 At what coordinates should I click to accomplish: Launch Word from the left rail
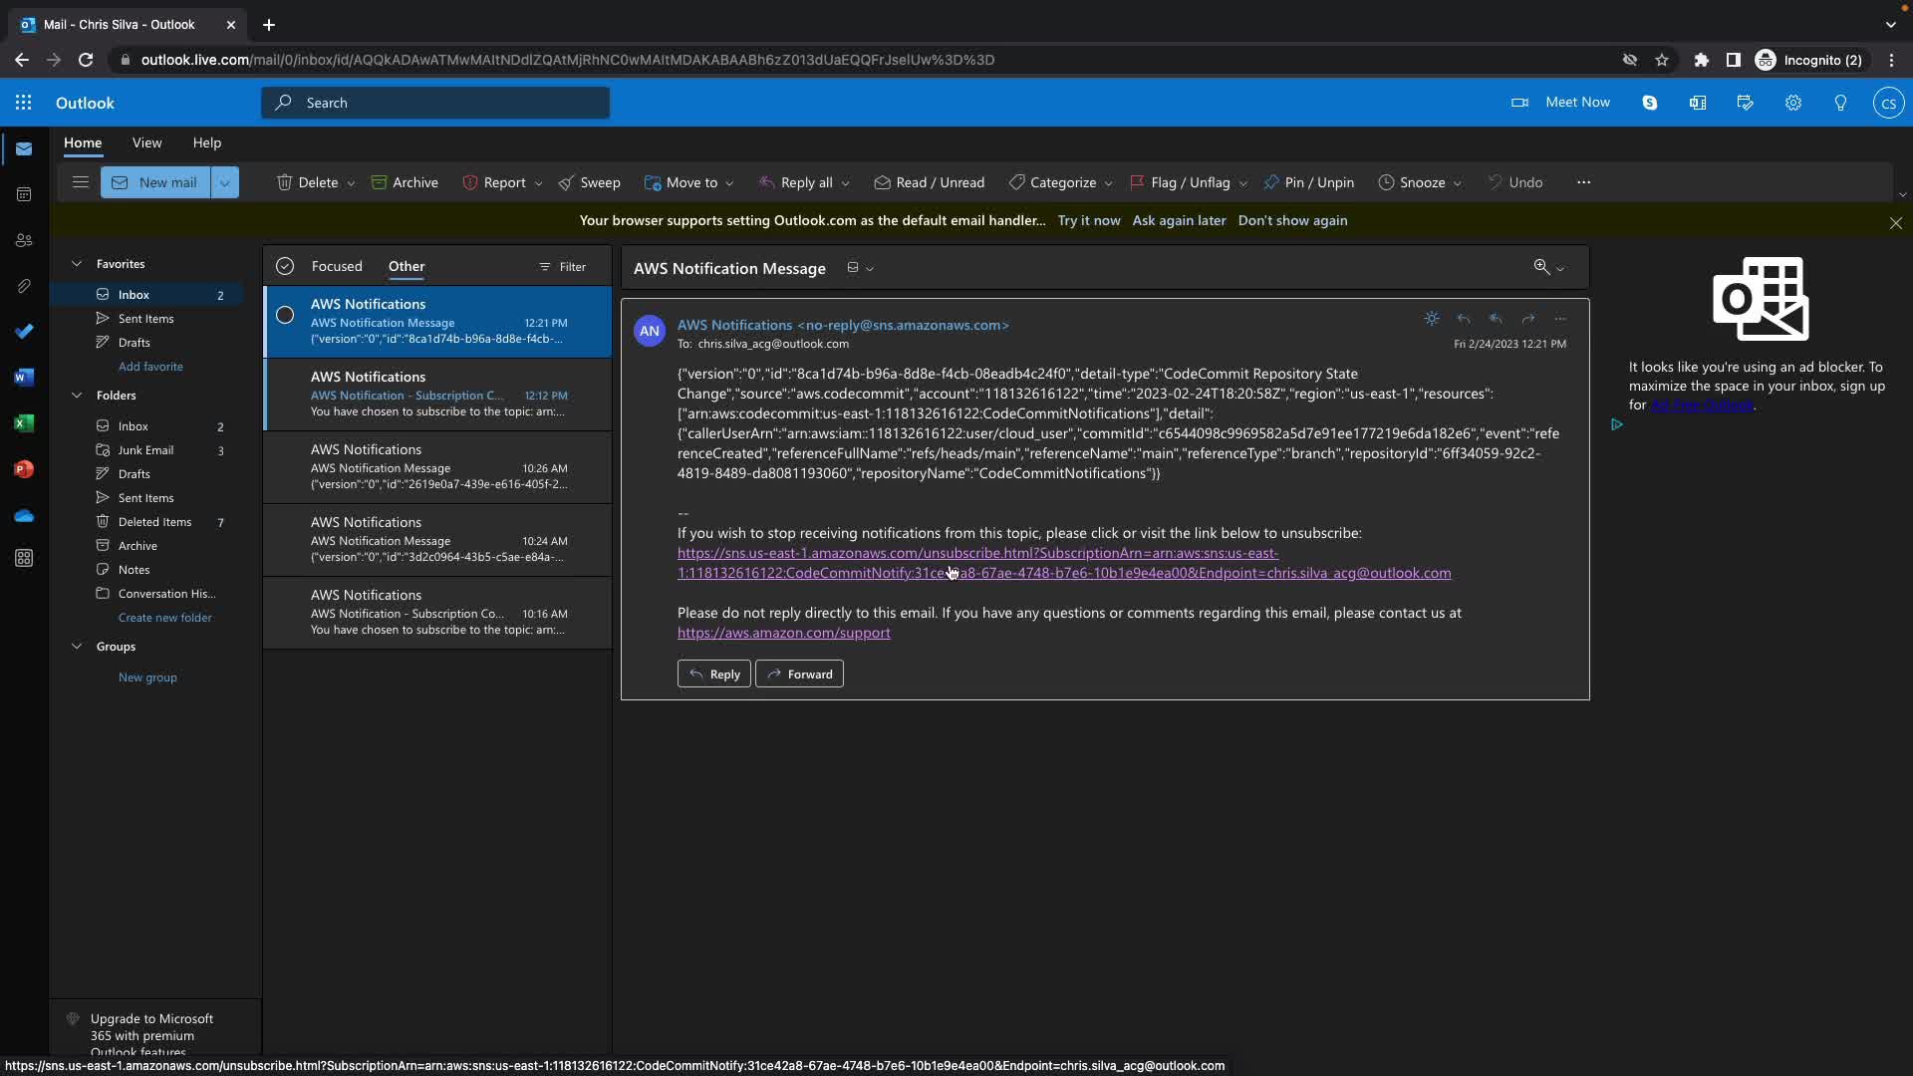pyautogui.click(x=24, y=378)
